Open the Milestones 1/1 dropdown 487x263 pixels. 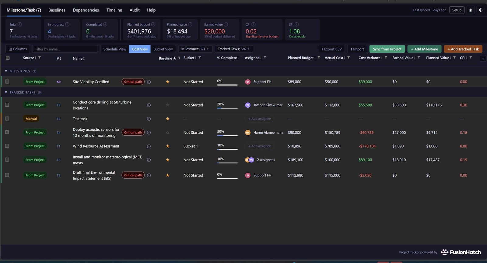click(x=195, y=49)
